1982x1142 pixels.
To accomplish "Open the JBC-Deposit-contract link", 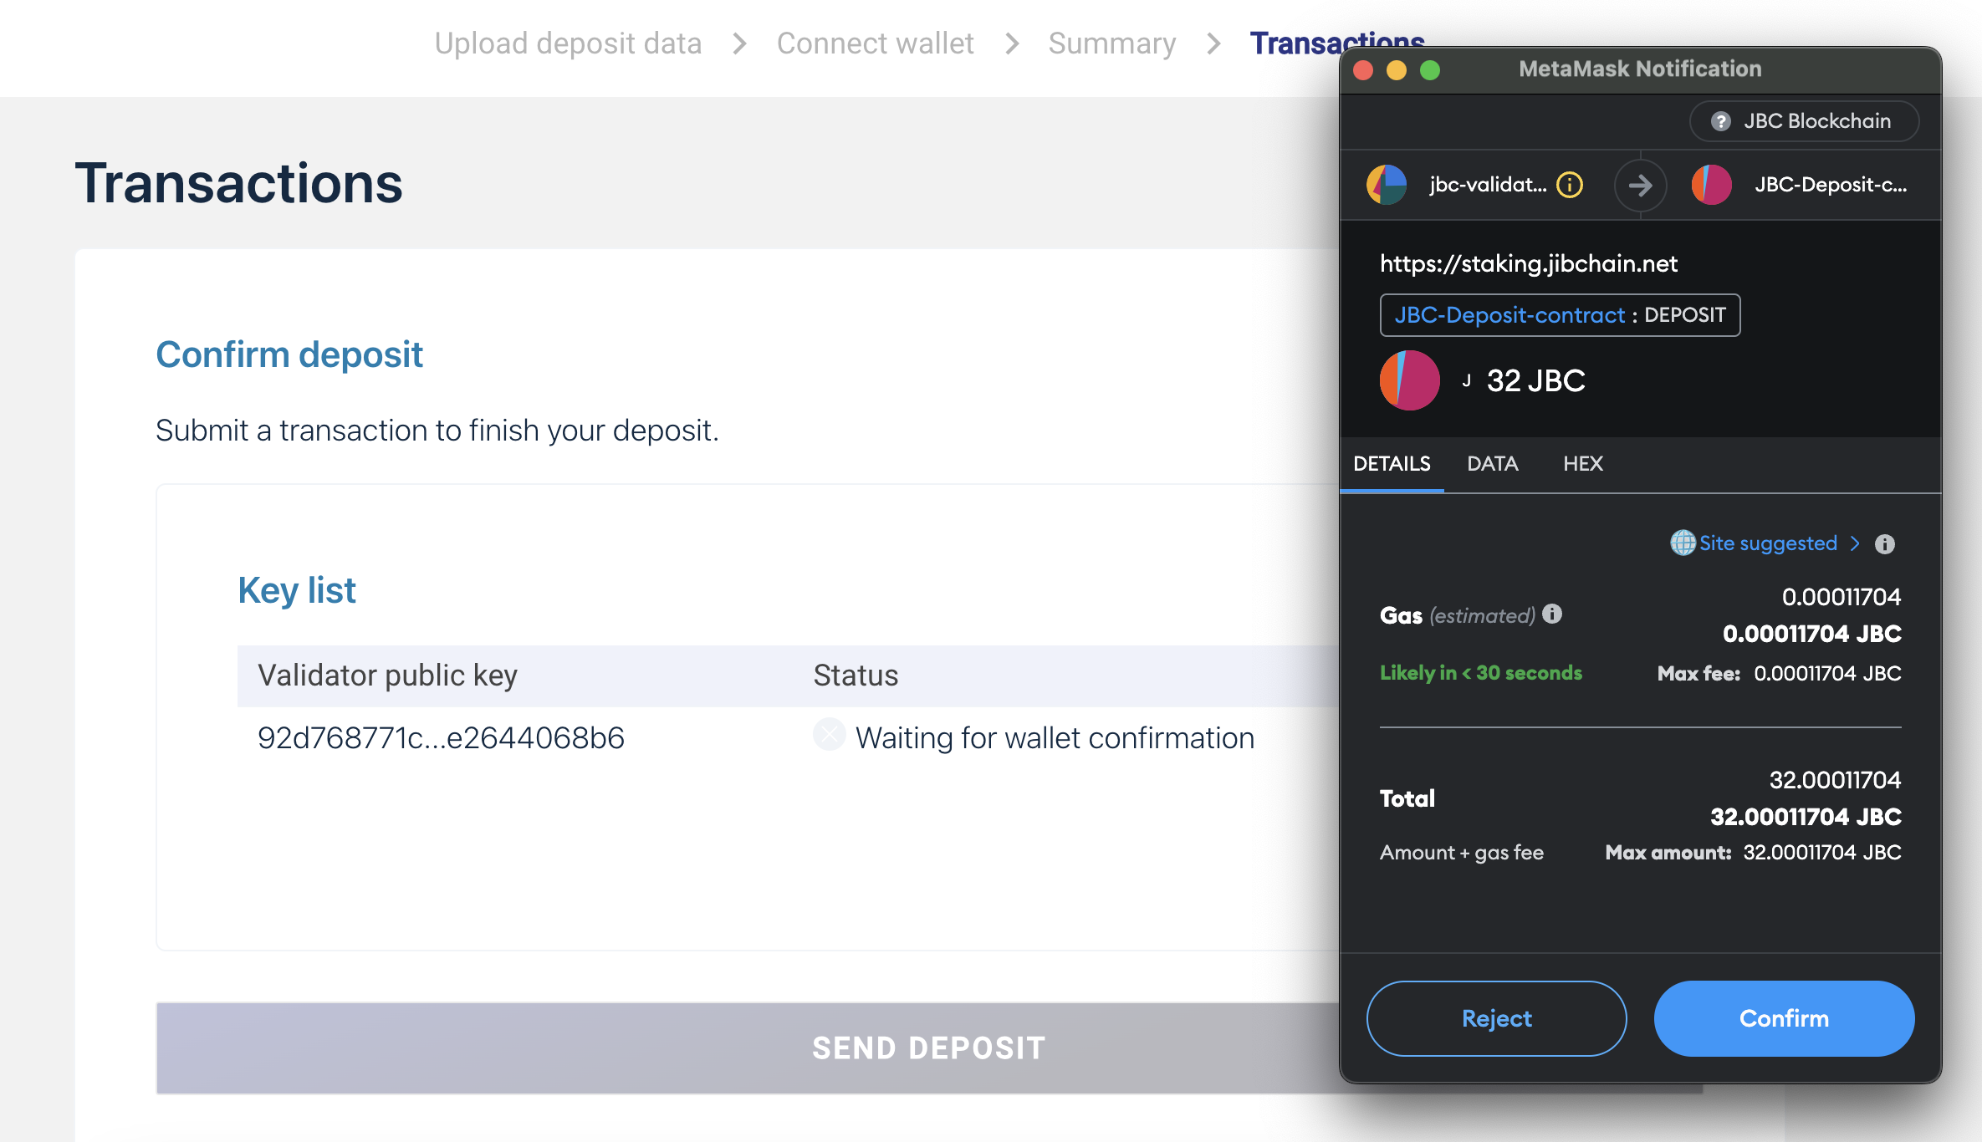I will [x=1509, y=315].
